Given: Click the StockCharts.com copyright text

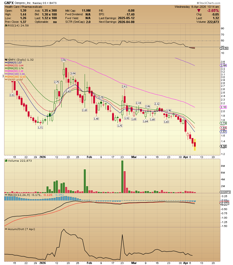Looking at the screenshot, I should (x=208, y=3).
